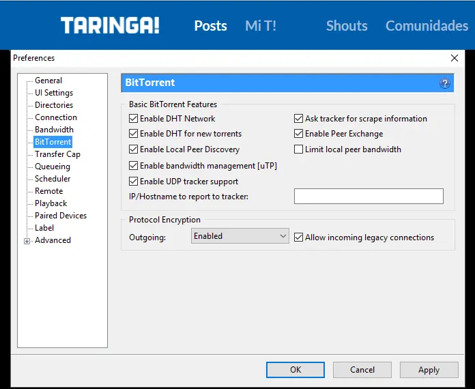Open Queueing settings
This screenshot has width=475, height=389.
[53, 167]
